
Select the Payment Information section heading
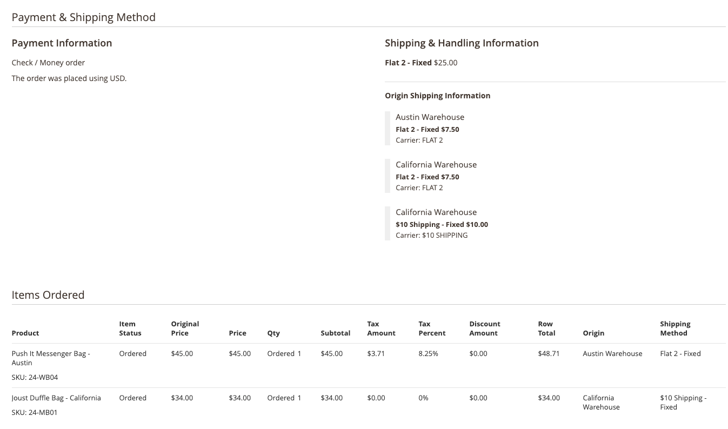[x=62, y=43]
